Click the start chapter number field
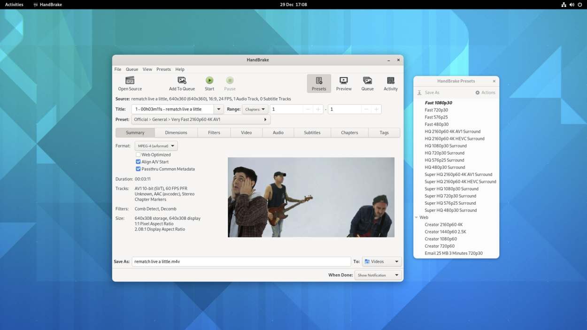 286,109
